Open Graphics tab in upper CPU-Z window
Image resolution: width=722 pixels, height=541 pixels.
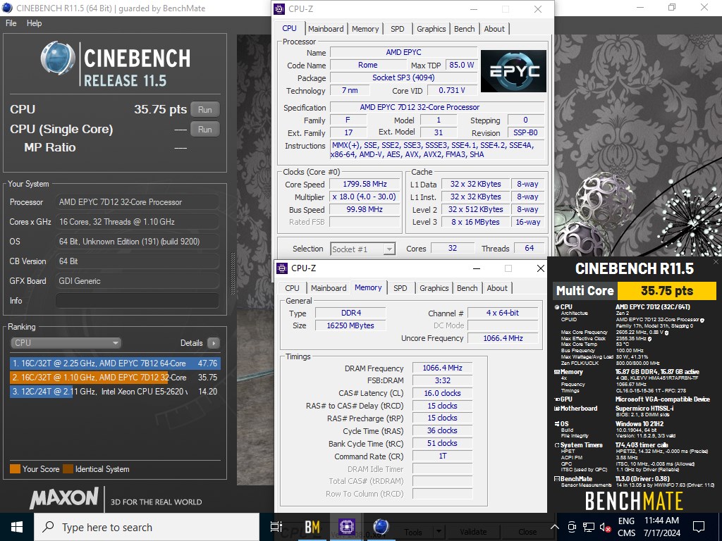(432, 28)
